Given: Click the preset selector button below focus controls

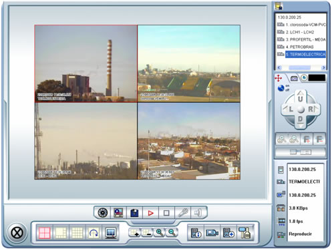Looking at the screenshot, I should [301, 152].
